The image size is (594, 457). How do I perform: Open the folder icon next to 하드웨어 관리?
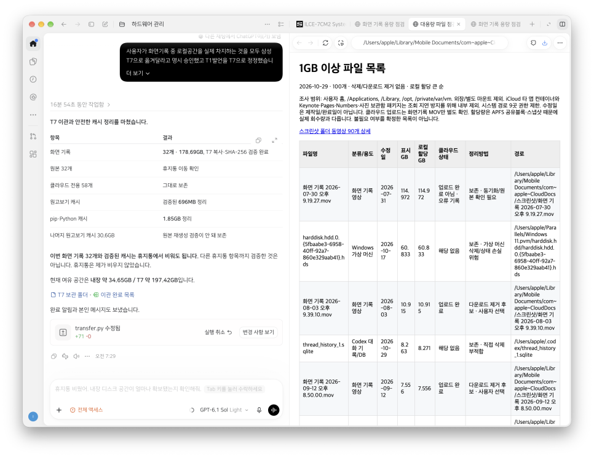tap(122, 24)
